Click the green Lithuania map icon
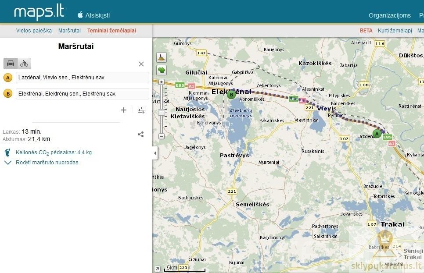This screenshot has height=273, width=424. (x=162, y=70)
